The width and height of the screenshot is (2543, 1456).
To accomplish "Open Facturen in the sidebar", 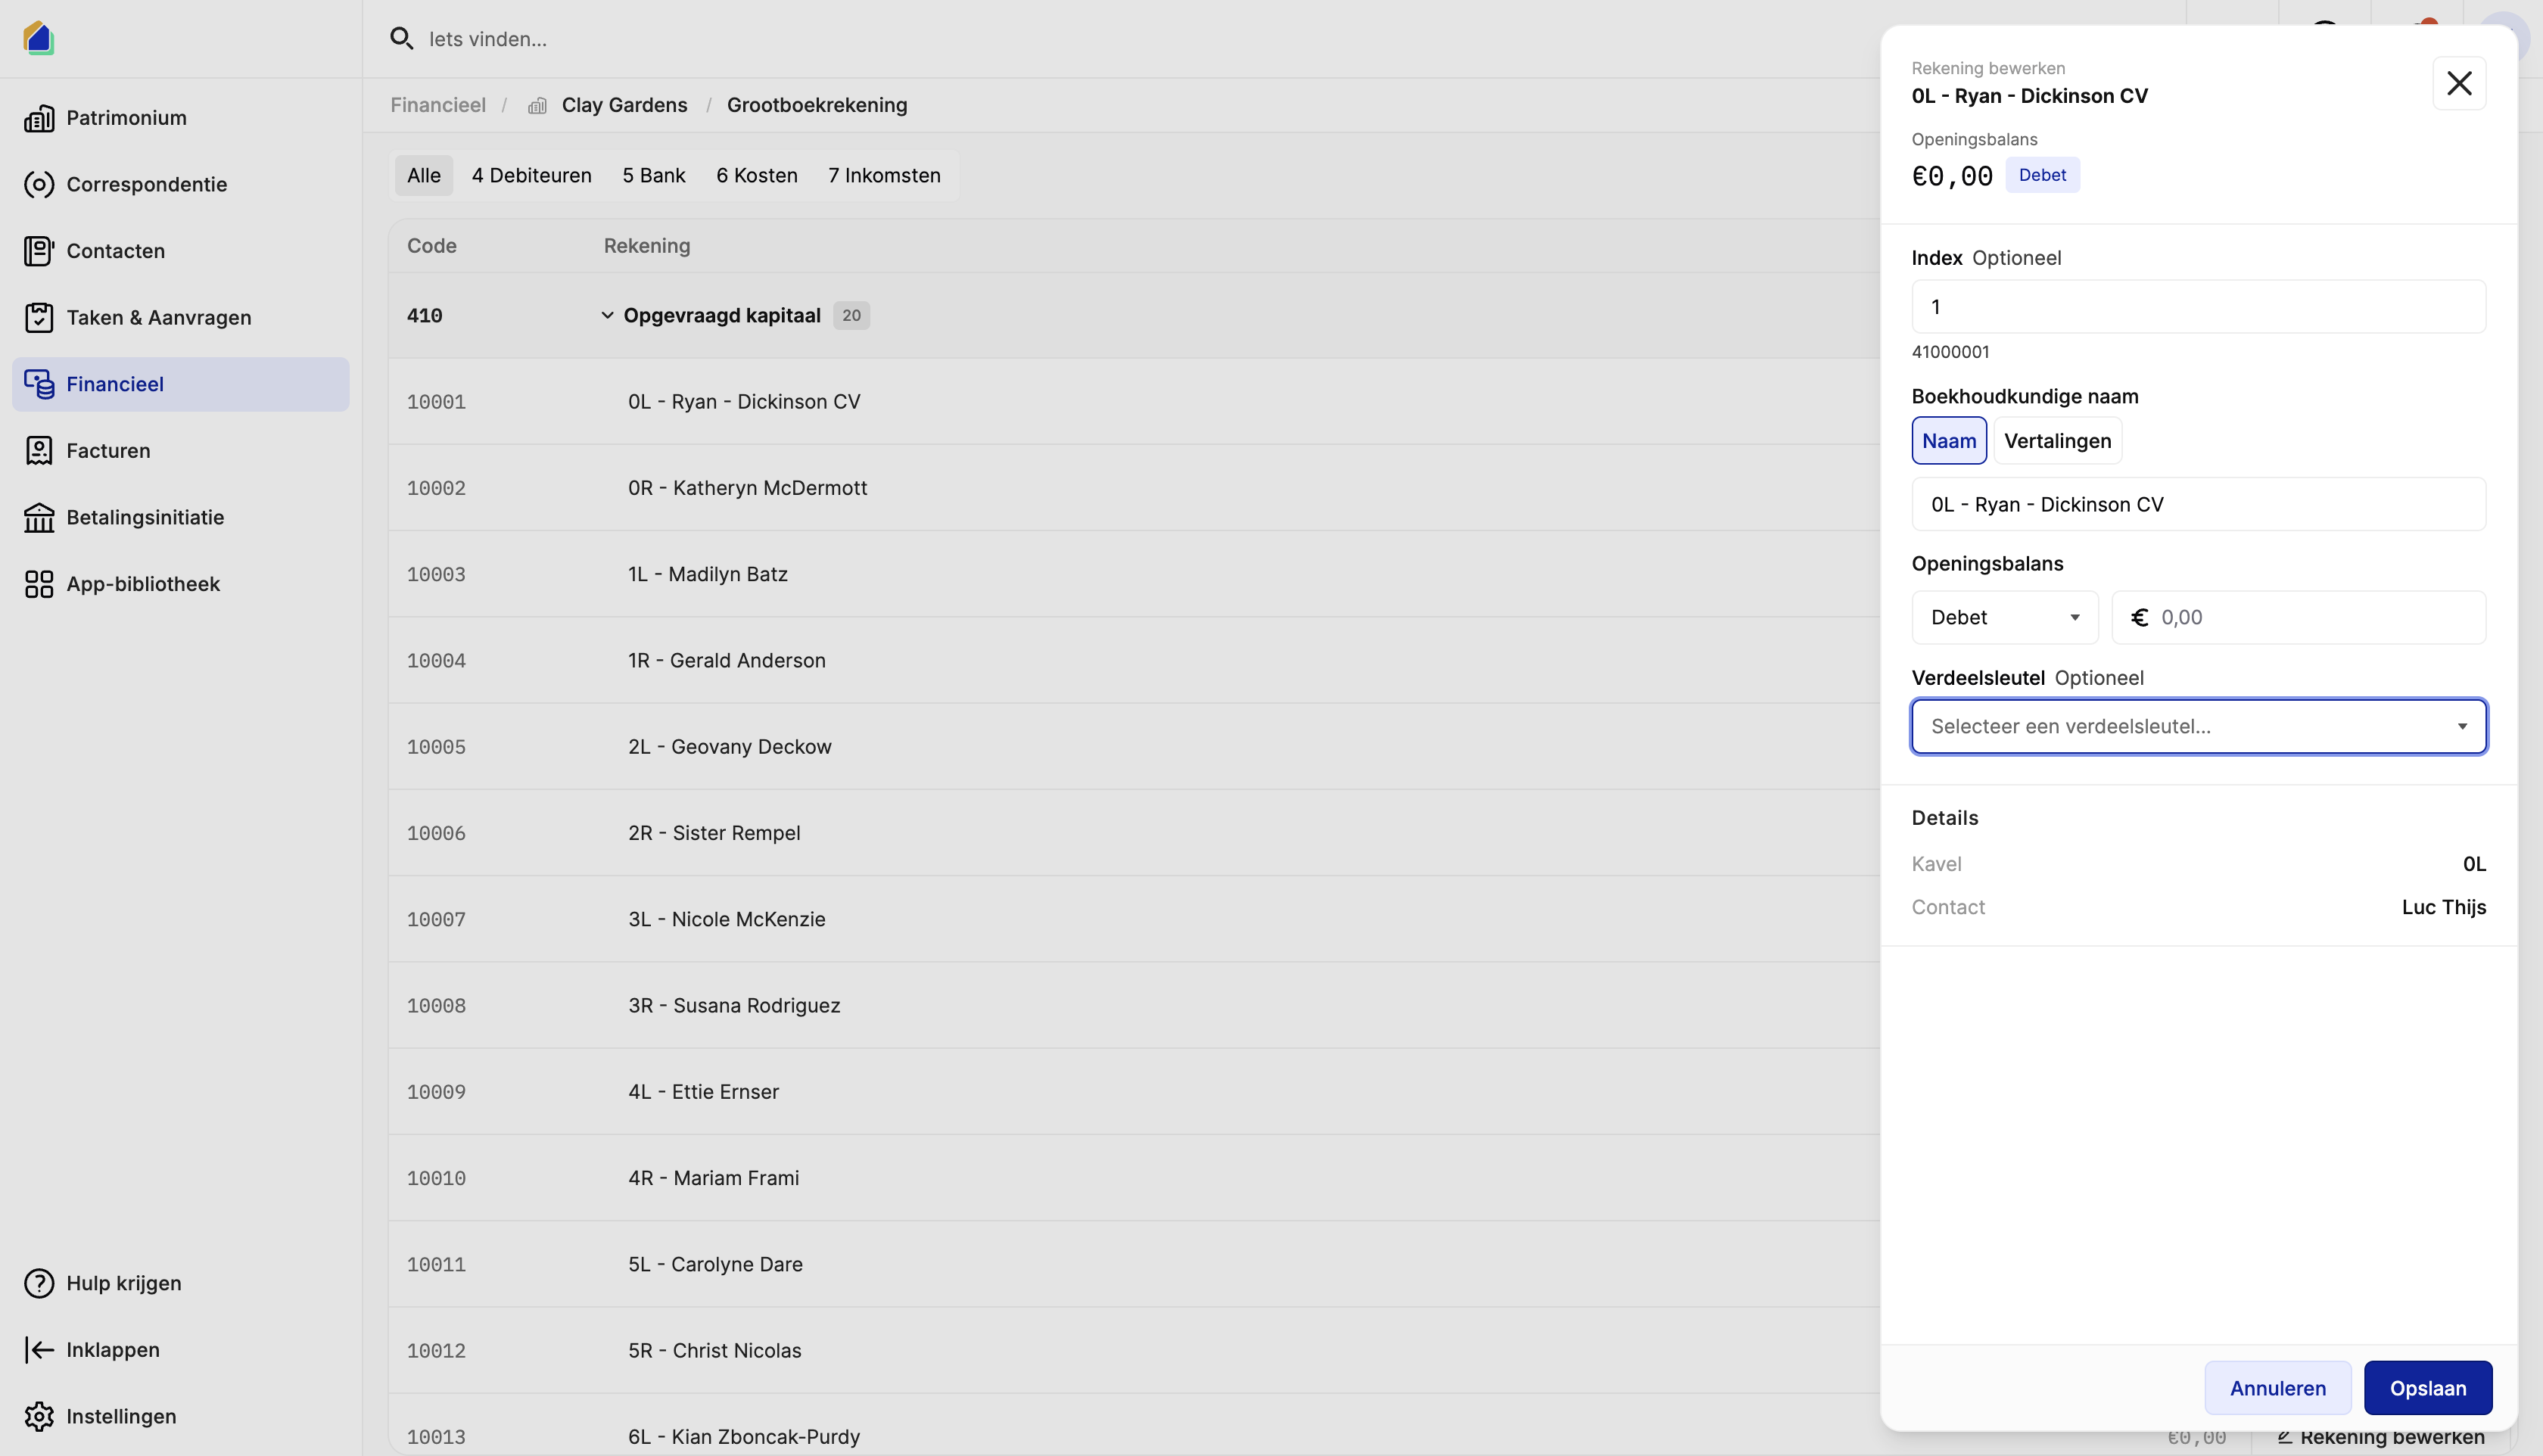I will (x=181, y=451).
